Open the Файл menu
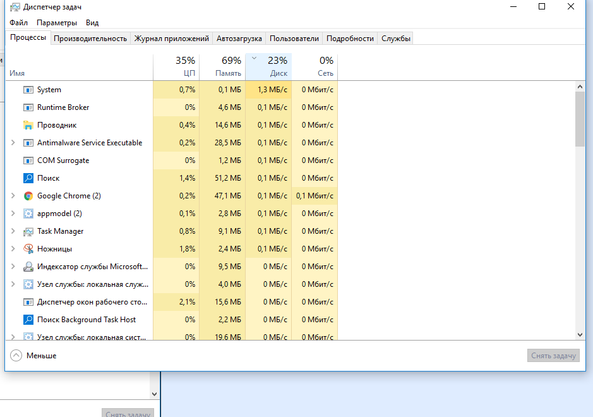This screenshot has width=593, height=417. coord(18,23)
